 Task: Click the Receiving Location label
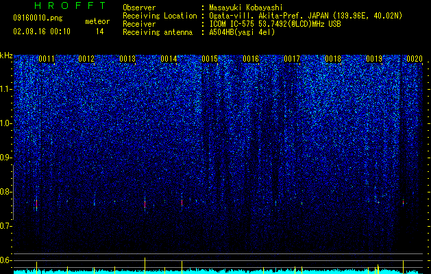click(160, 16)
